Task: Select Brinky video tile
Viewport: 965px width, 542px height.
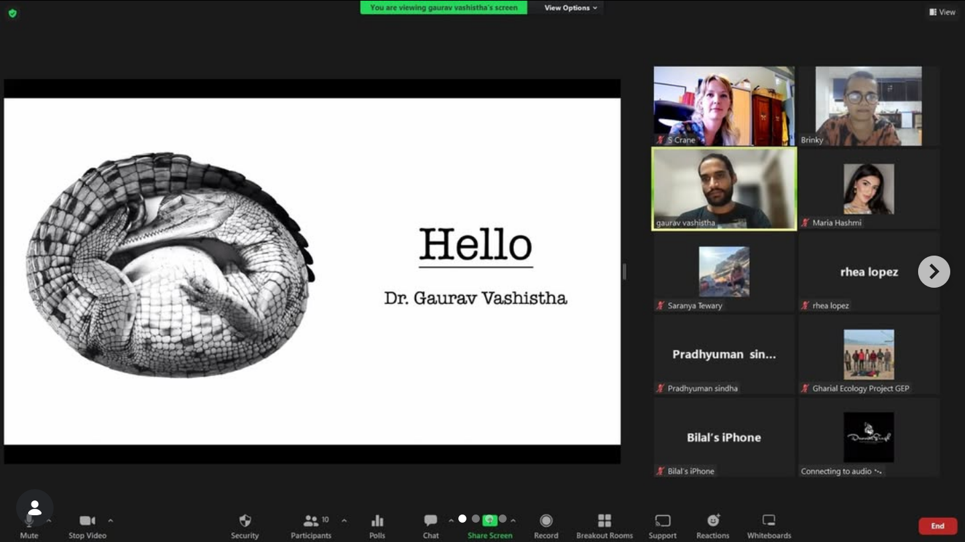Action: pyautogui.click(x=868, y=106)
